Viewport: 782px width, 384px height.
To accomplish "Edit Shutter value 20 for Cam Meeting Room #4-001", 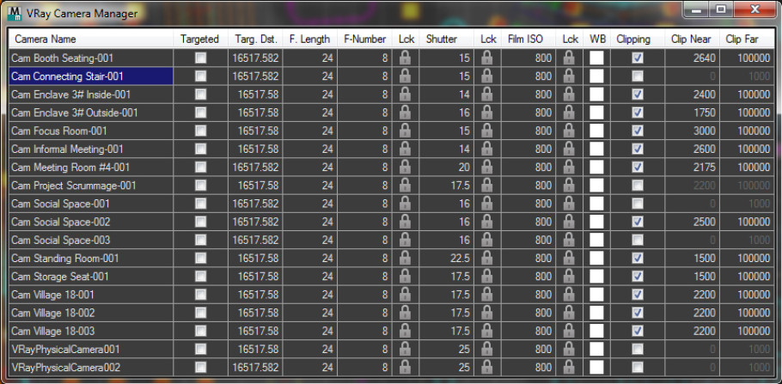I will 446,168.
